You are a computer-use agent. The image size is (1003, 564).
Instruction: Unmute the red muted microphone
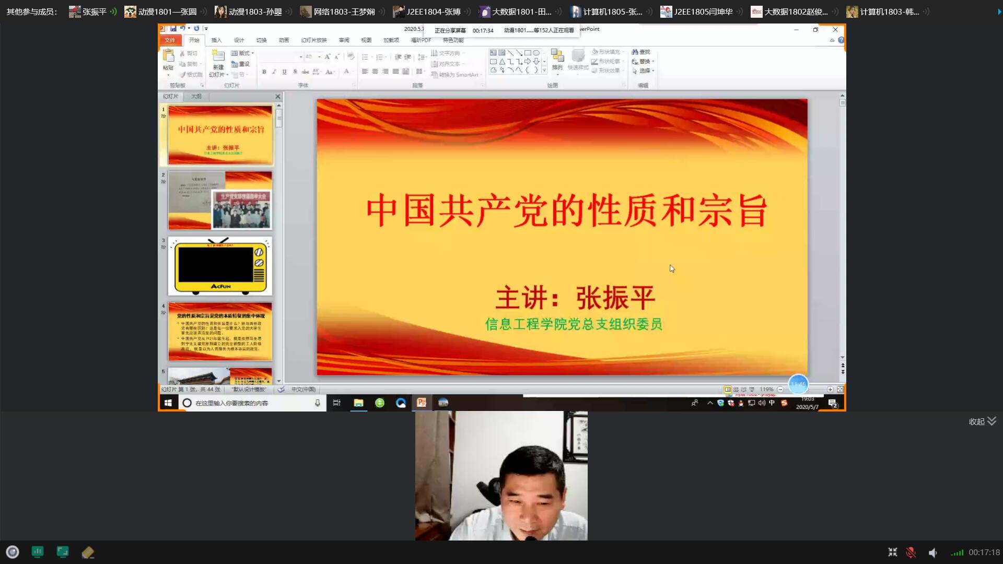click(911, 552)
